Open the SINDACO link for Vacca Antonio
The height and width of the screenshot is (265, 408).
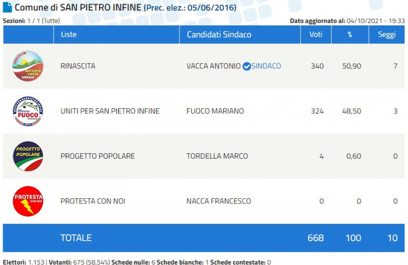click(x=266, y=66)
